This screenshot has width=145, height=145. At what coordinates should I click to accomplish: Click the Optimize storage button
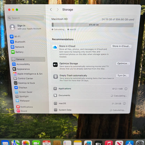click(x=123, y=63)
